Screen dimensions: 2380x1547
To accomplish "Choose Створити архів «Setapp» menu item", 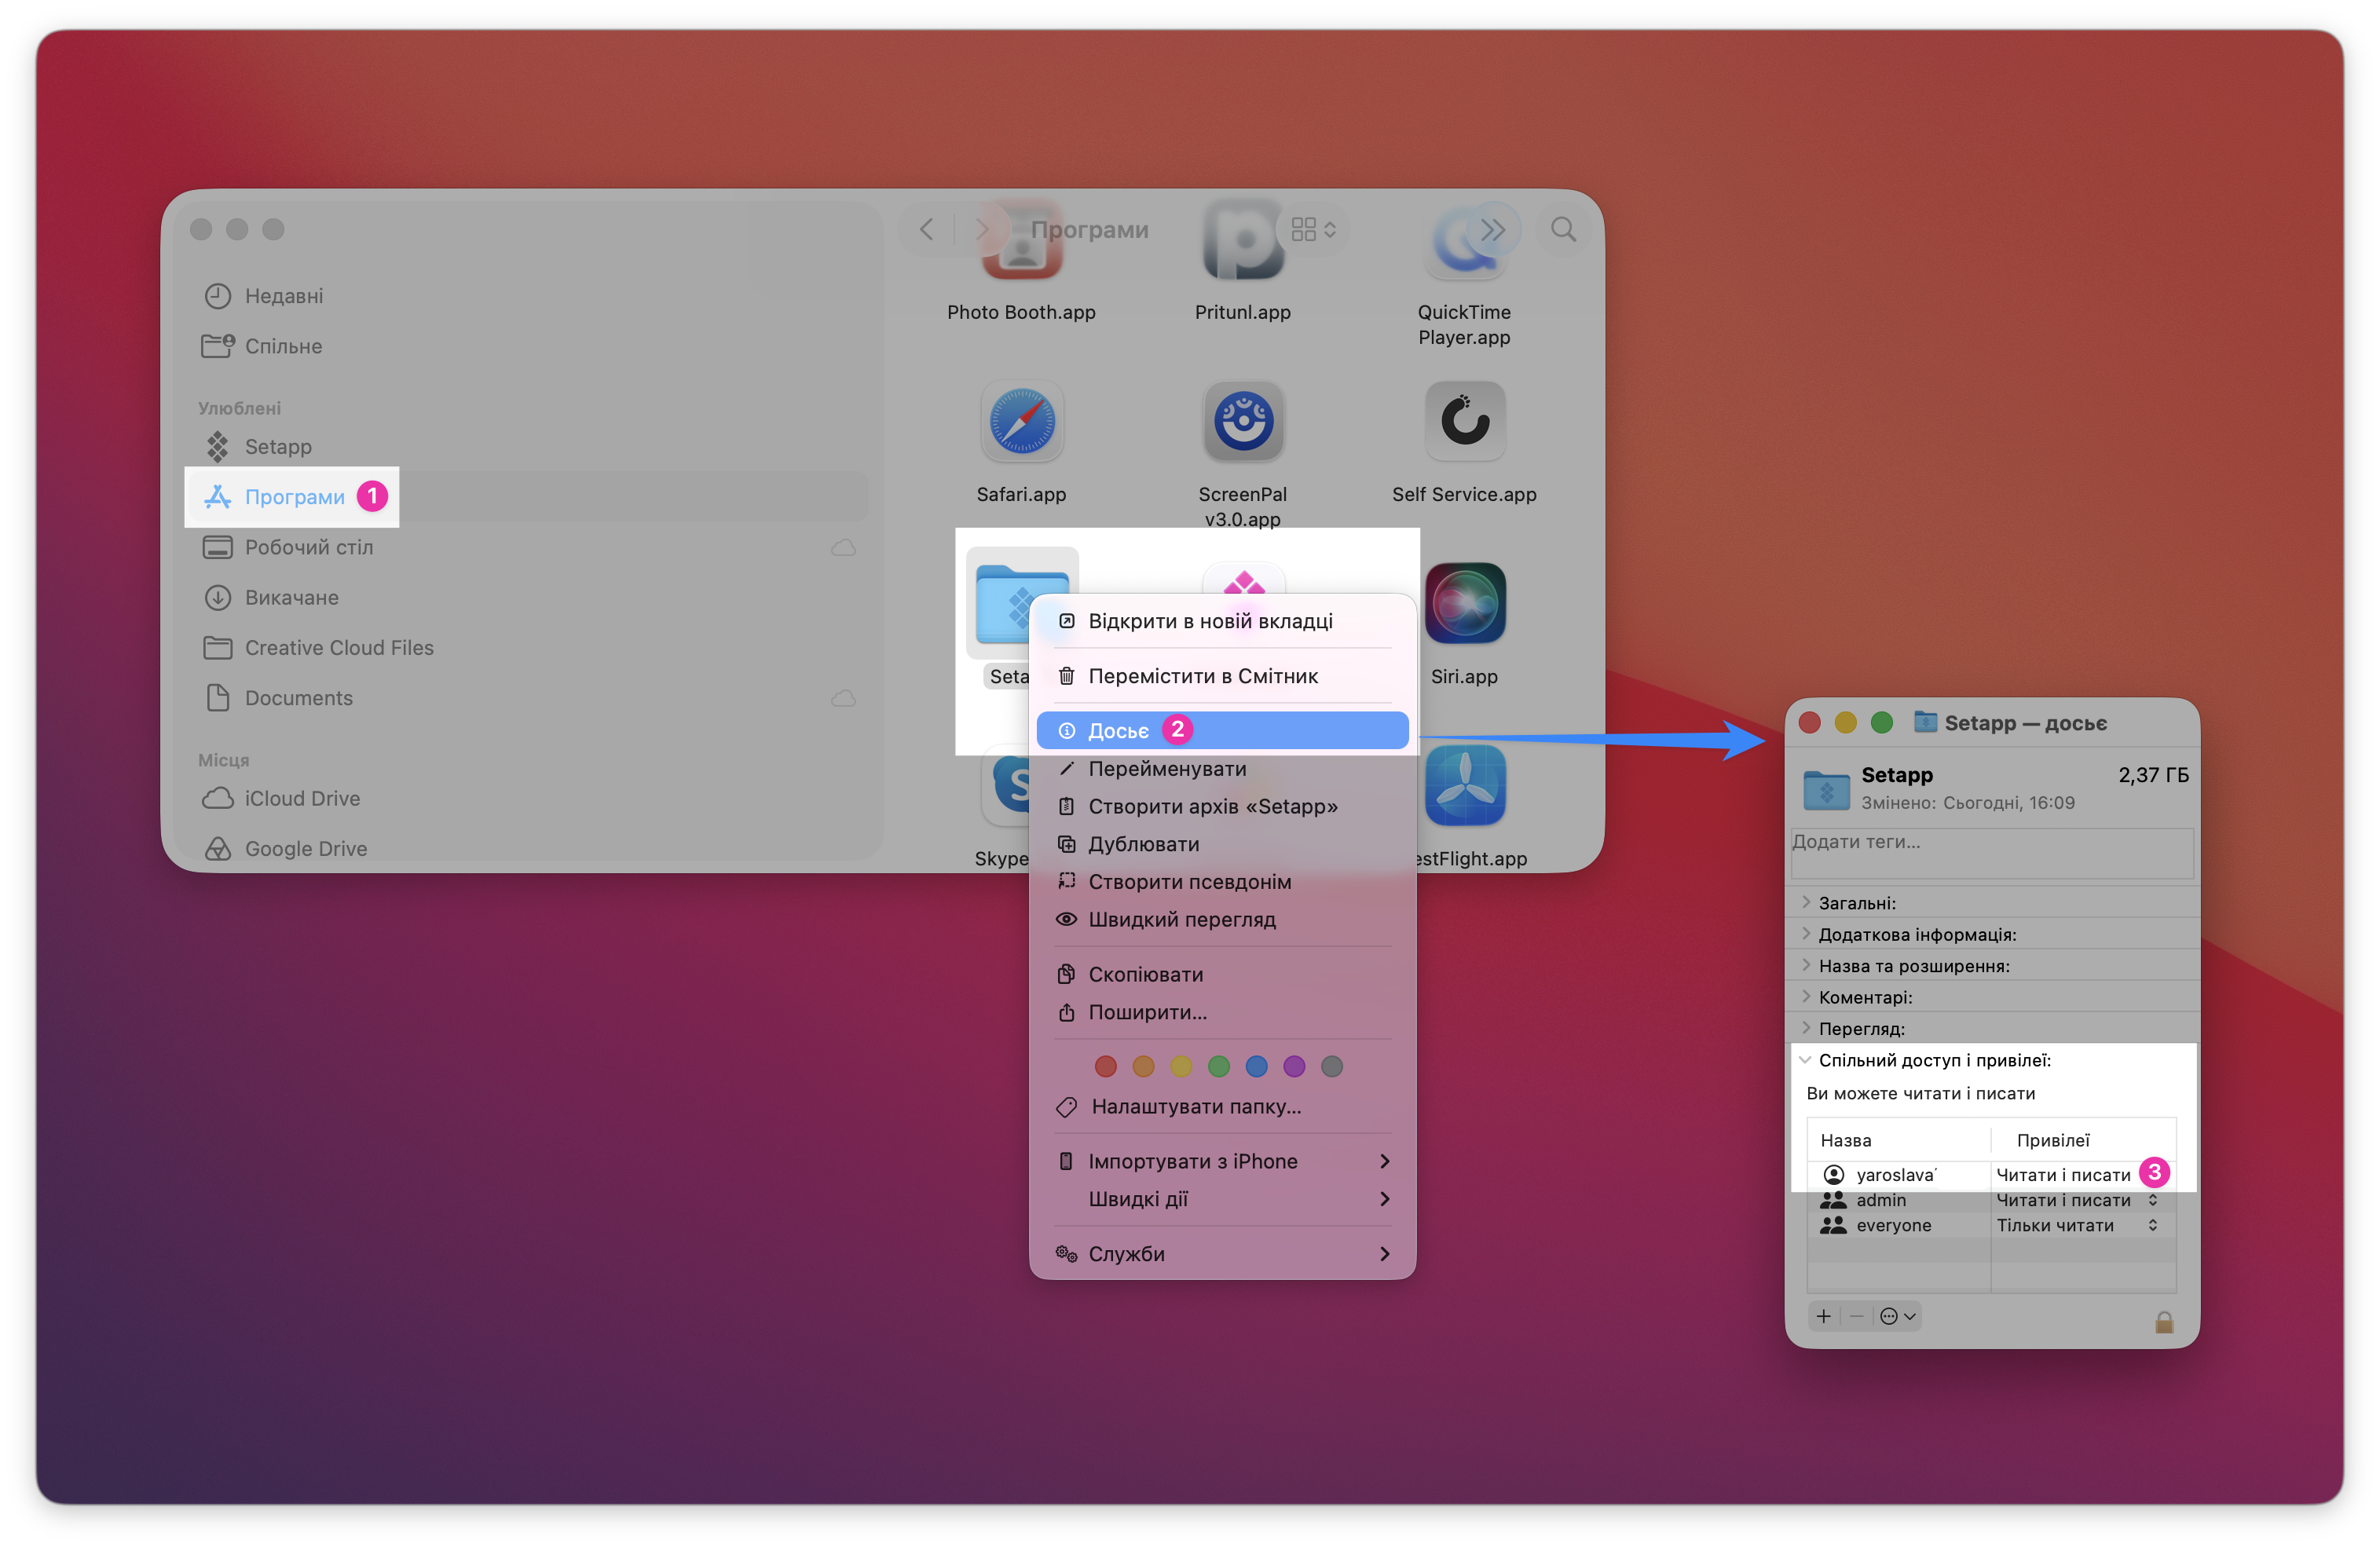I will 1222,806.
